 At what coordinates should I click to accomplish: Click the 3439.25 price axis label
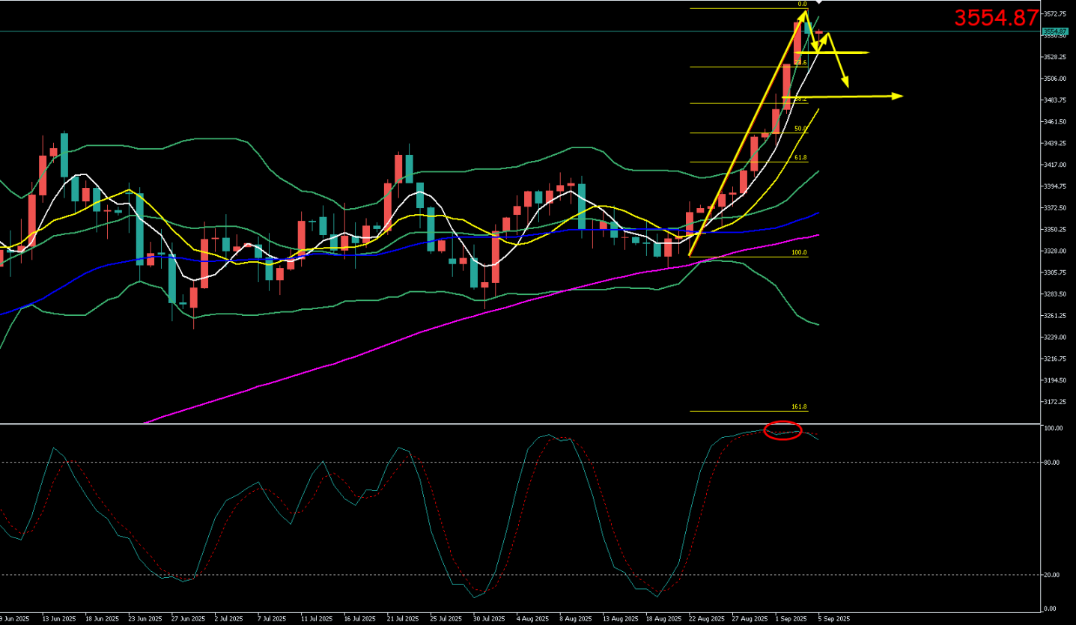(x=1057, y=143)
